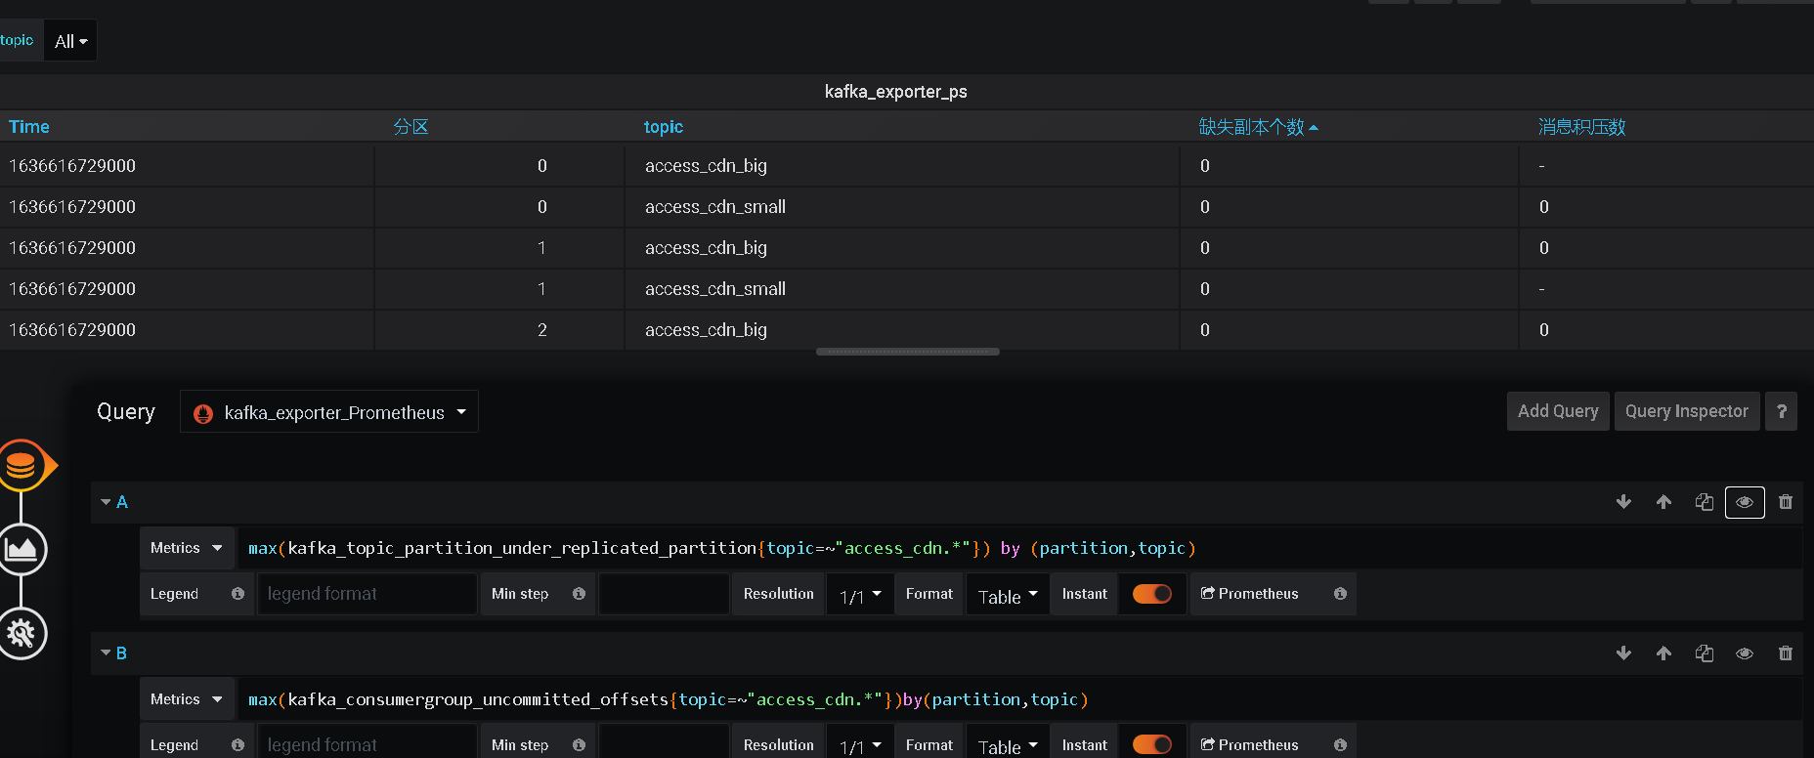Toggle visibility of query A
The image size is (1814, 758).
1745,502
